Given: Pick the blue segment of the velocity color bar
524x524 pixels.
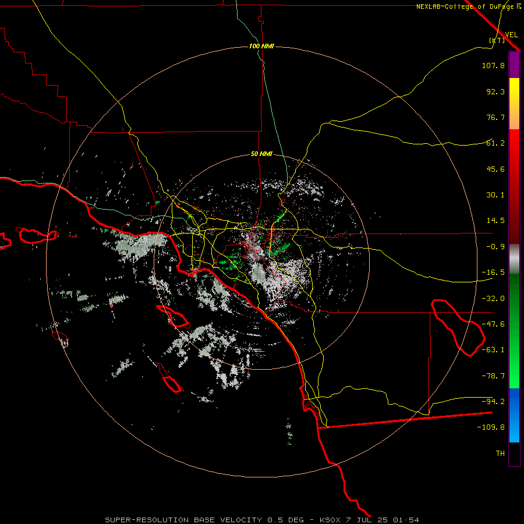Looking at the screenshot, I should pos(514,415).
